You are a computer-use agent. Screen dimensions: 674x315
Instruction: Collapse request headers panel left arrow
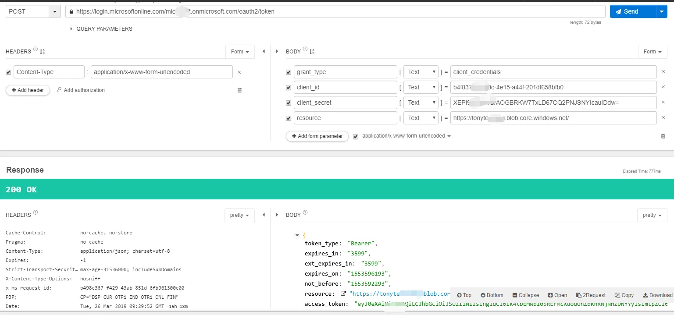(264, 51)
